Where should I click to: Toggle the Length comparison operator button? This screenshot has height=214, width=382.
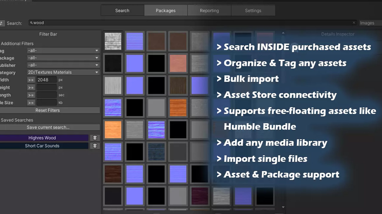click(31, 95)
